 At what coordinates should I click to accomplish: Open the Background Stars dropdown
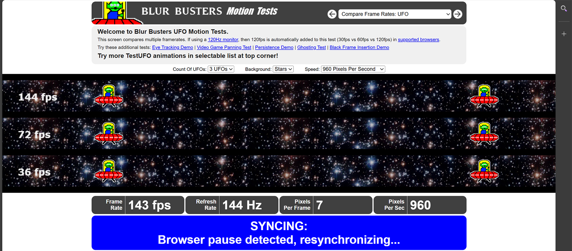pyautogui.click(x=283, y=69)
